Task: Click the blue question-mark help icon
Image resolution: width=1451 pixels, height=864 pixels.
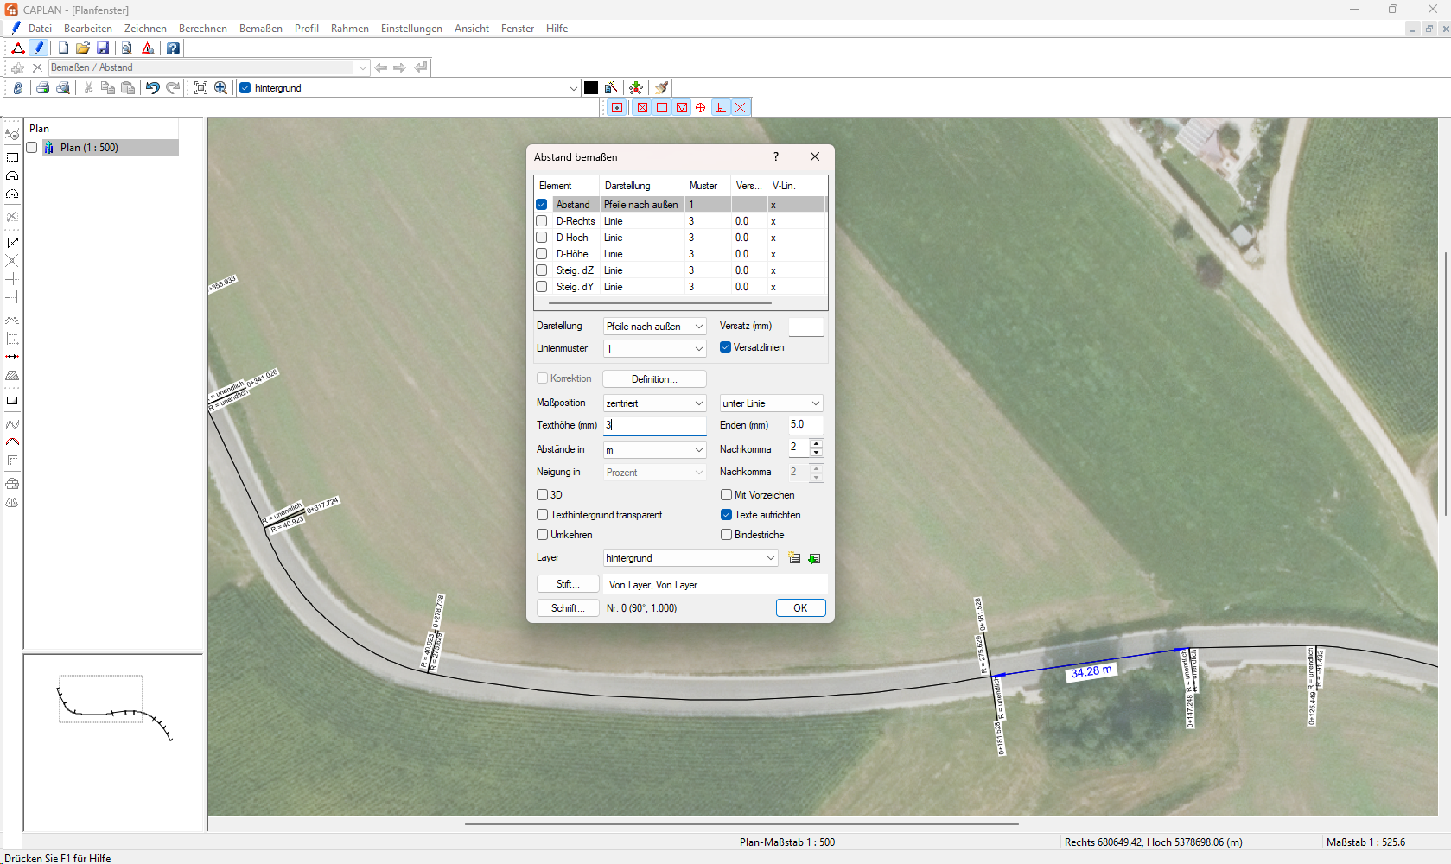Action: click(x=173, y=48)
